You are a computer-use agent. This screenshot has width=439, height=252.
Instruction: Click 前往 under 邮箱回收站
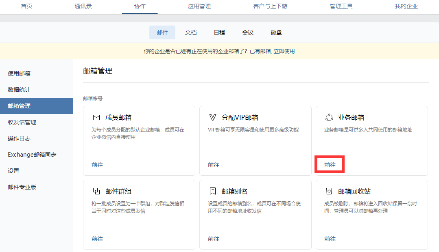(330, 239)
